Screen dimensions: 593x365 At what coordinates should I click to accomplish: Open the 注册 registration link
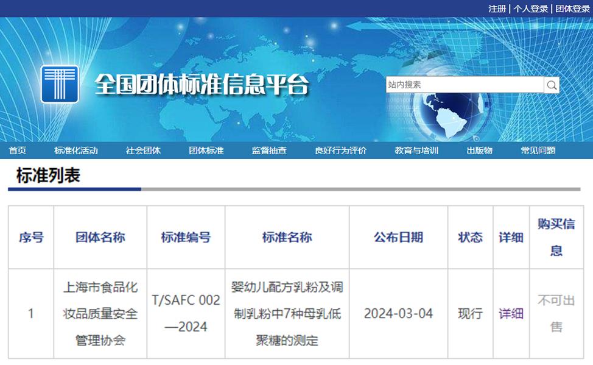[497, 9]
